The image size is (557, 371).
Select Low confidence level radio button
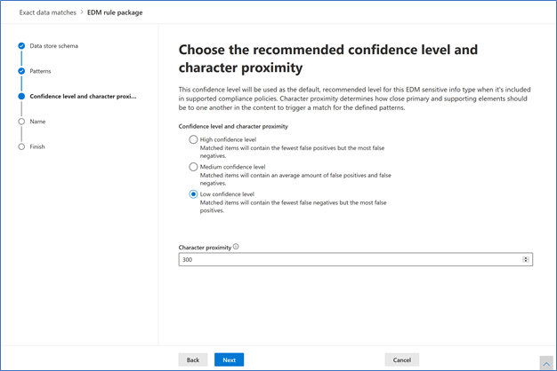point(193,194)
